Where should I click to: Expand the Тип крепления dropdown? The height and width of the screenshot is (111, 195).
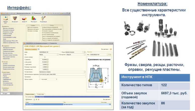click(85, 72)
